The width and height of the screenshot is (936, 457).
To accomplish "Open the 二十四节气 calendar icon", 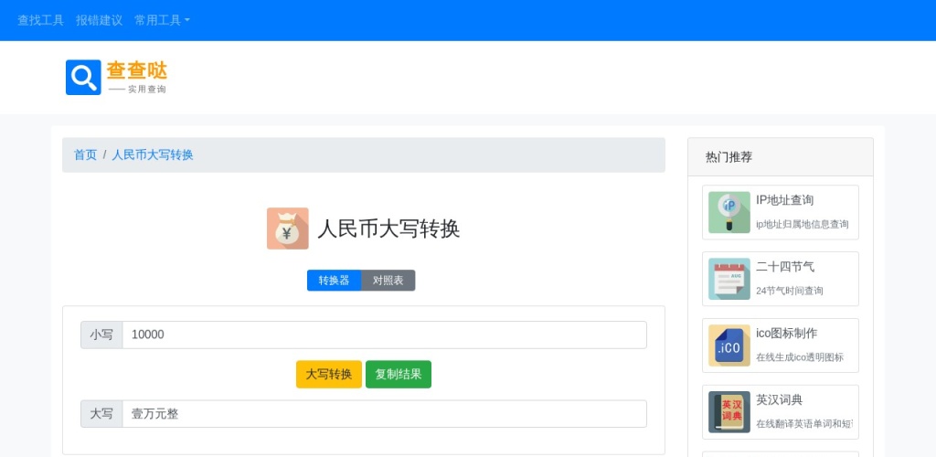I will pyautogui.click(x=729, y=279).
